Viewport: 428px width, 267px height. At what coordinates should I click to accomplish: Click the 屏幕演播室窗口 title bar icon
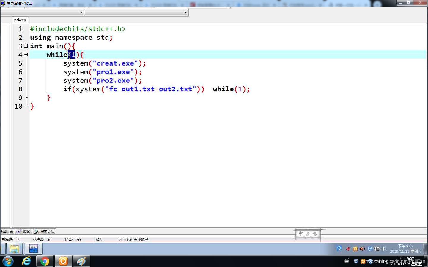(x=3, y=3)
